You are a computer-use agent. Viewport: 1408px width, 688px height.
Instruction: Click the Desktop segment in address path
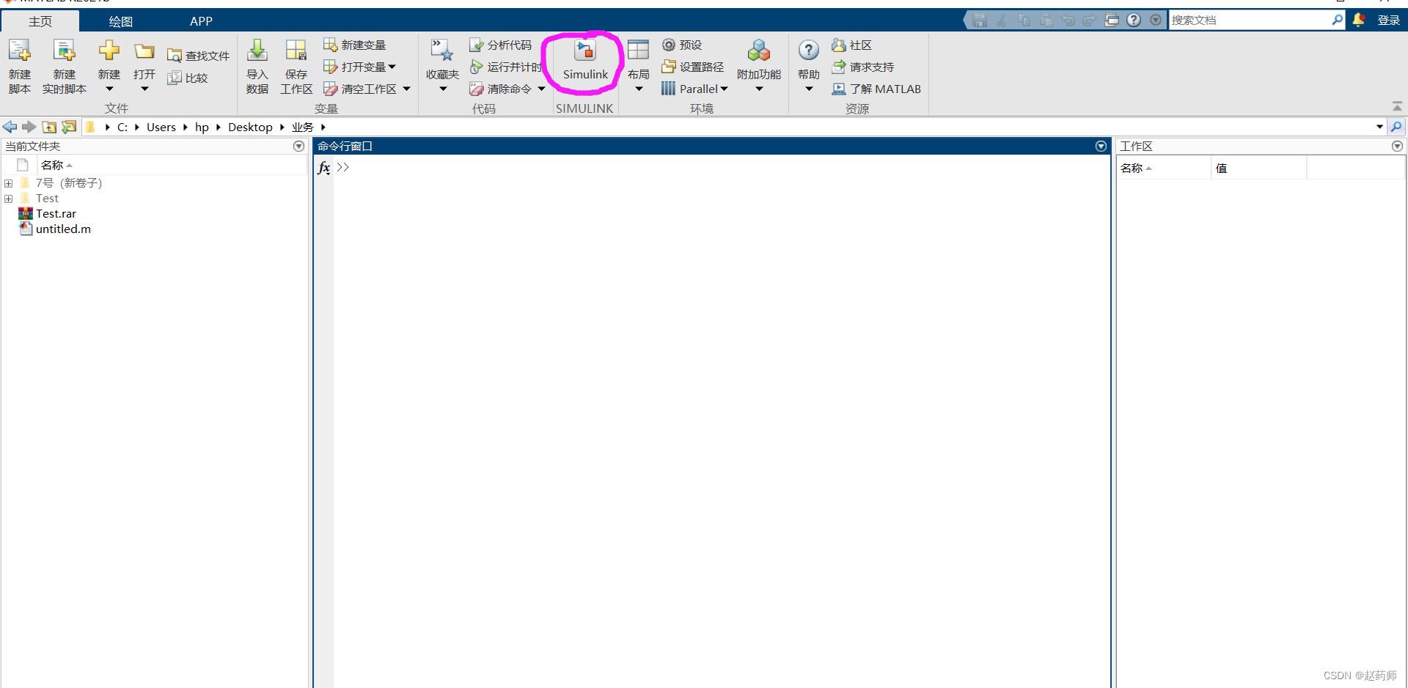coord(250,127)
